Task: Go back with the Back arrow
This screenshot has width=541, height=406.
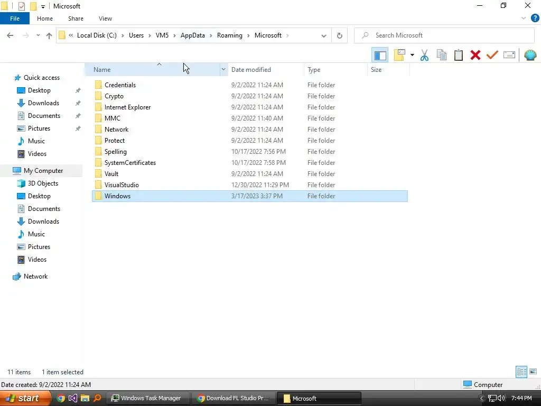Action: pyautogui.click(x=11, y=35)
